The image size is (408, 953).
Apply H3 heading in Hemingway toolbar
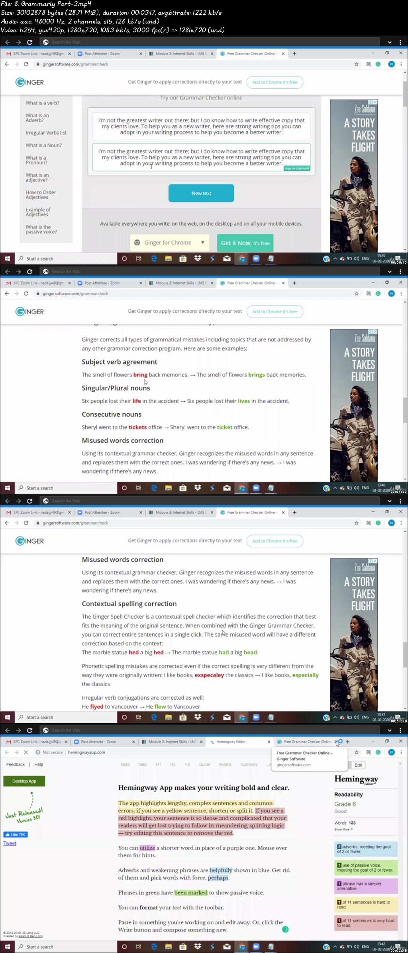(187, 764)
